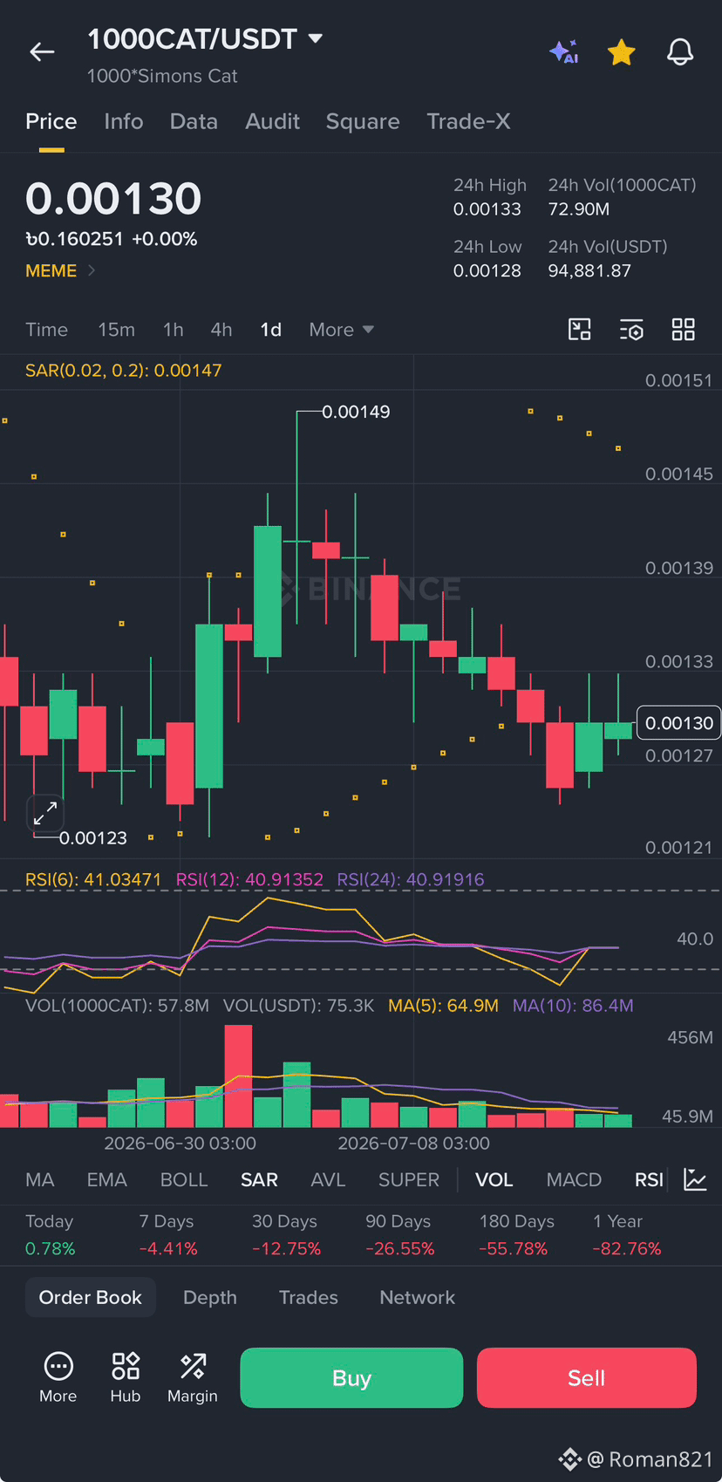Toggle the RSI sub-indicator
This screenshot has width=722, height=1482.
(x=649, y=1180)
